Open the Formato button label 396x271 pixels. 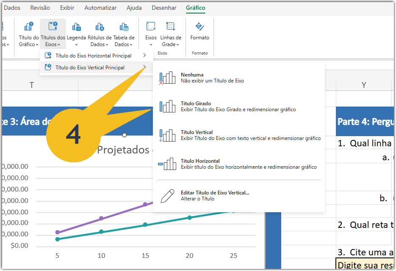point(199,38)
